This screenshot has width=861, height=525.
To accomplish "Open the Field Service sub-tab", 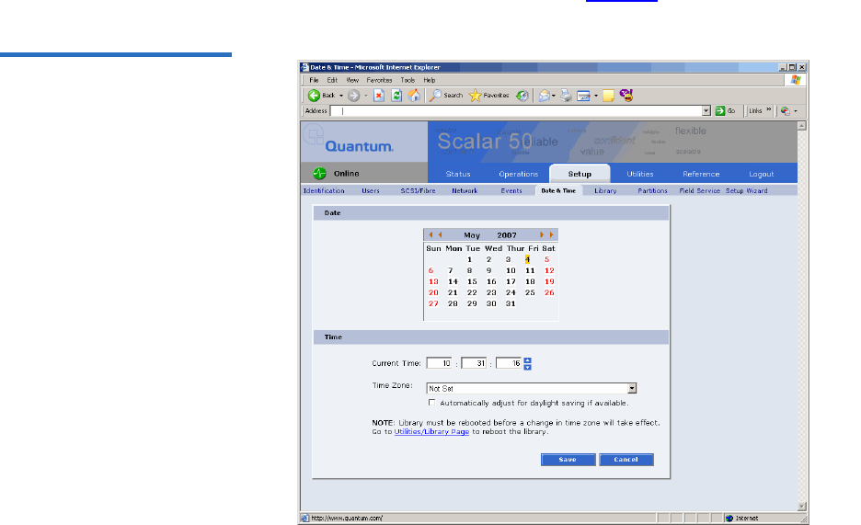I will tap(699, 191).
